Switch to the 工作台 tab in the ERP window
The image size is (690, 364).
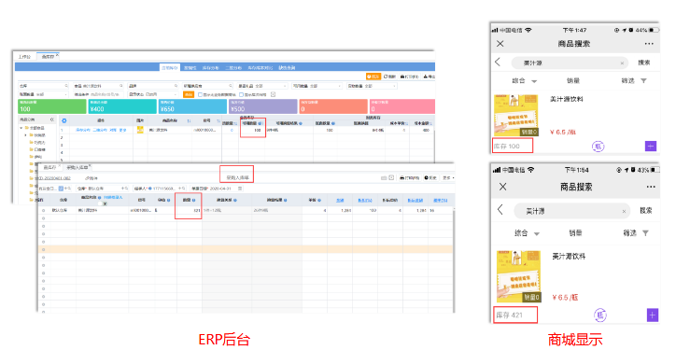(x=24, y=56)
